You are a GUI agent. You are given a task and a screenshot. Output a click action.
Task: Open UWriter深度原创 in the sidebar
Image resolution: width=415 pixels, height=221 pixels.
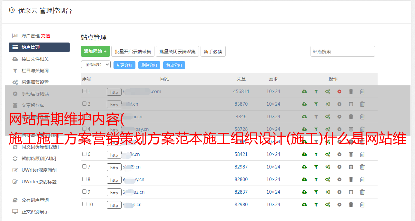[x=39, y=170]
